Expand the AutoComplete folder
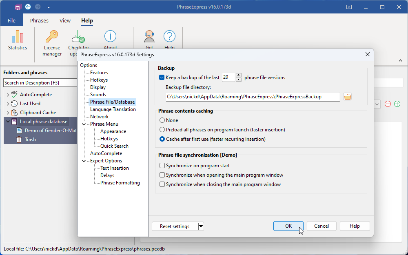Viewport: 408px width, 255px height. click(x=7, y=95)
